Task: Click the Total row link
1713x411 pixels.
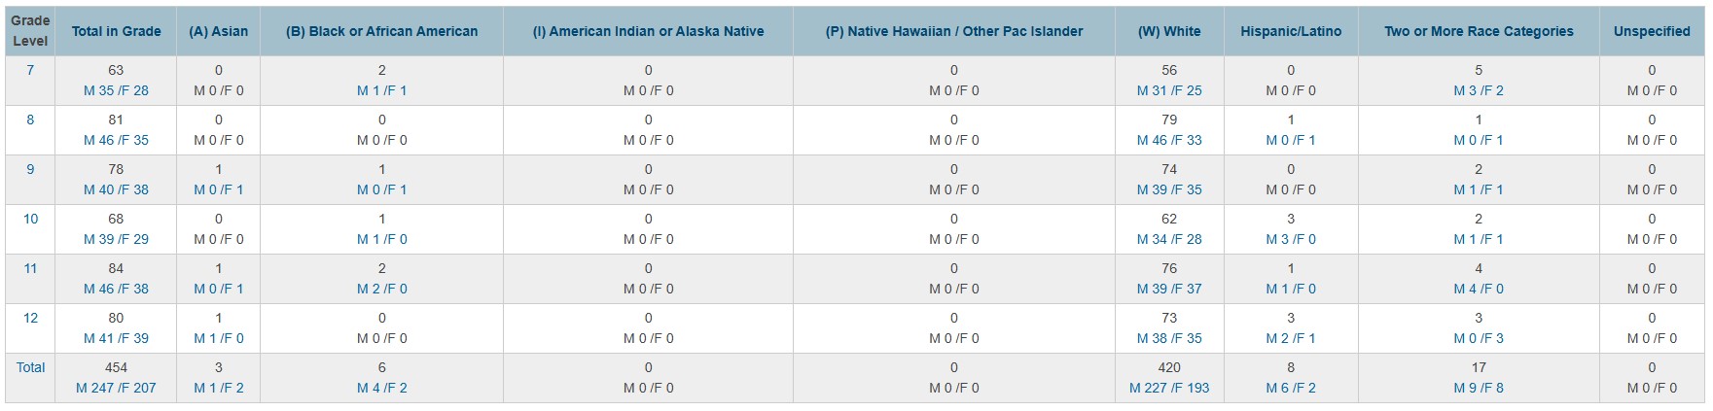Action: coord(30,367)
